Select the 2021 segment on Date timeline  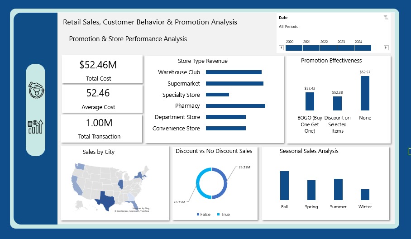tap(311, 48)
